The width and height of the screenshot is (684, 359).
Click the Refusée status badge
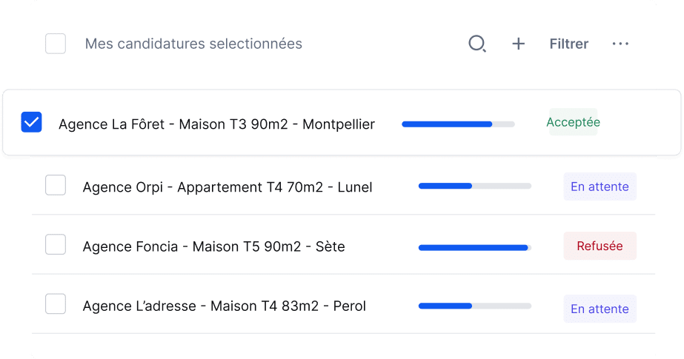pyautogui.click(x=600, y=246)
